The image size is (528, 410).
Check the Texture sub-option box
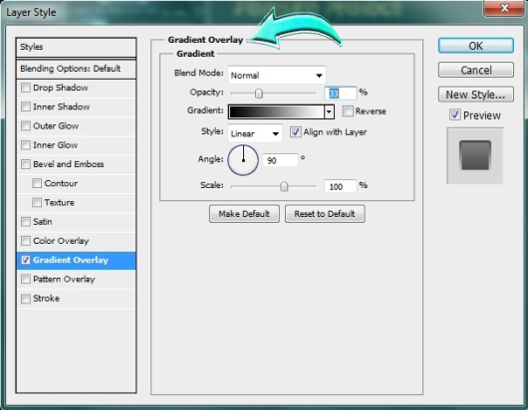(x=37, y=202)
